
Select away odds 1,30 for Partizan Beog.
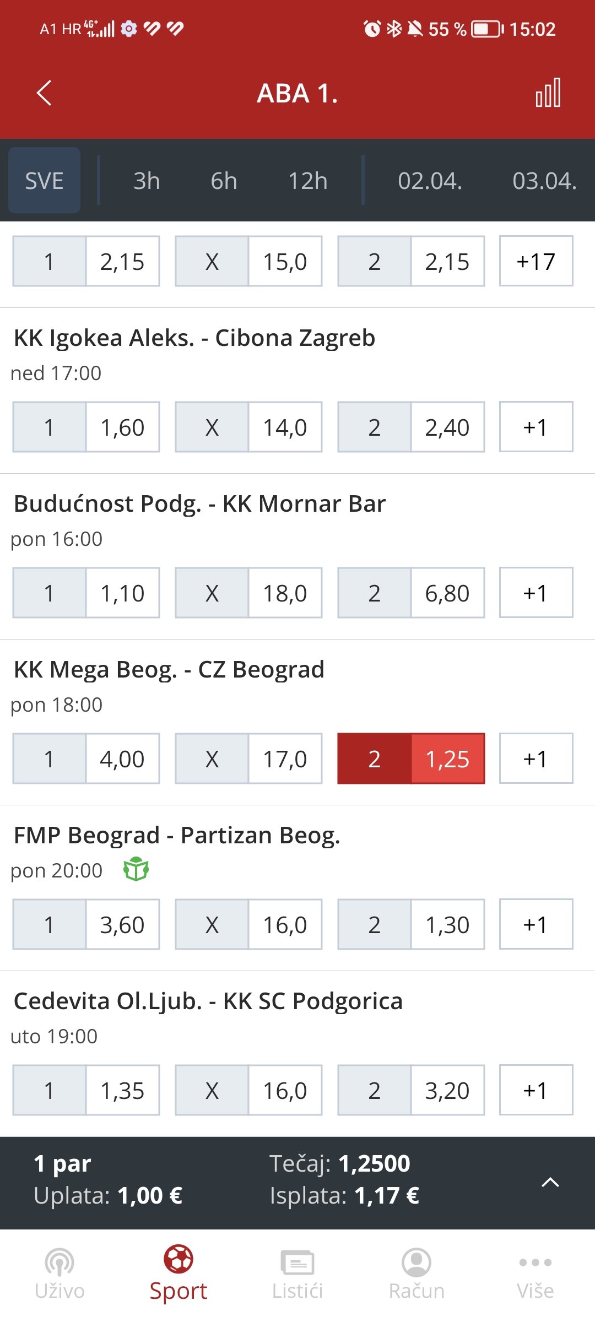click(411, 924)
